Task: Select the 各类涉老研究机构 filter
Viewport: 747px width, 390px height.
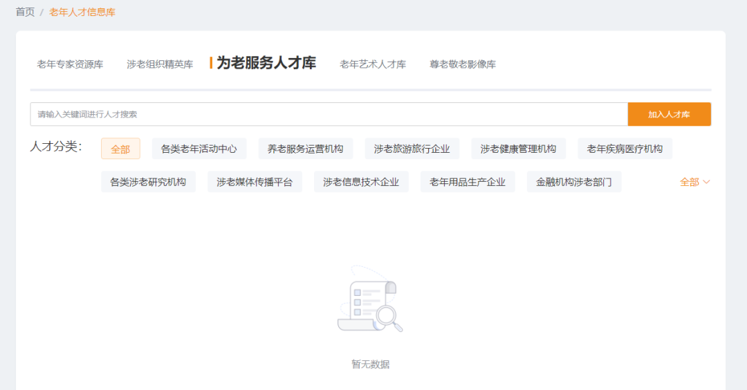Action: pos(148,182)
